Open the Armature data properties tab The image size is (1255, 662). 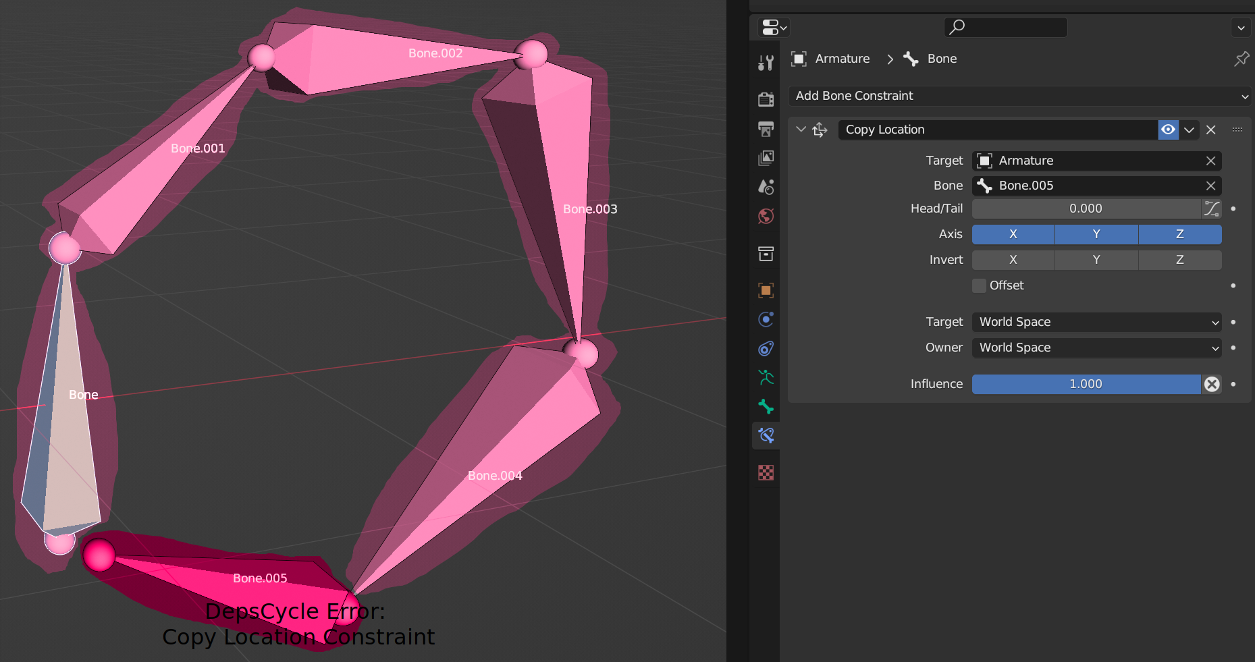click(x=766, y=377)
